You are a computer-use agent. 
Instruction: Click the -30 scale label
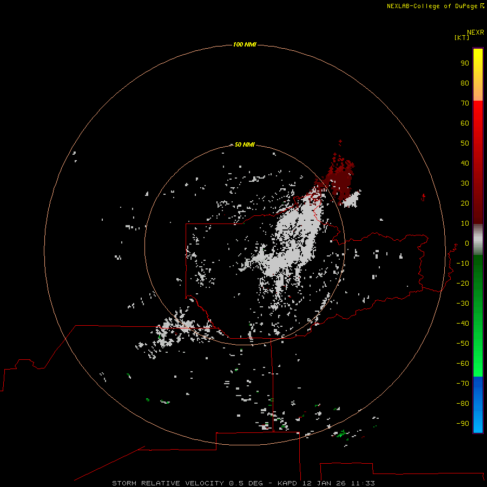463,304
